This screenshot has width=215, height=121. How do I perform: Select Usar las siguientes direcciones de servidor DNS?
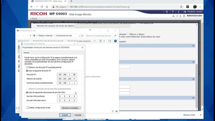pyautogui.click(x=27, y=92)
